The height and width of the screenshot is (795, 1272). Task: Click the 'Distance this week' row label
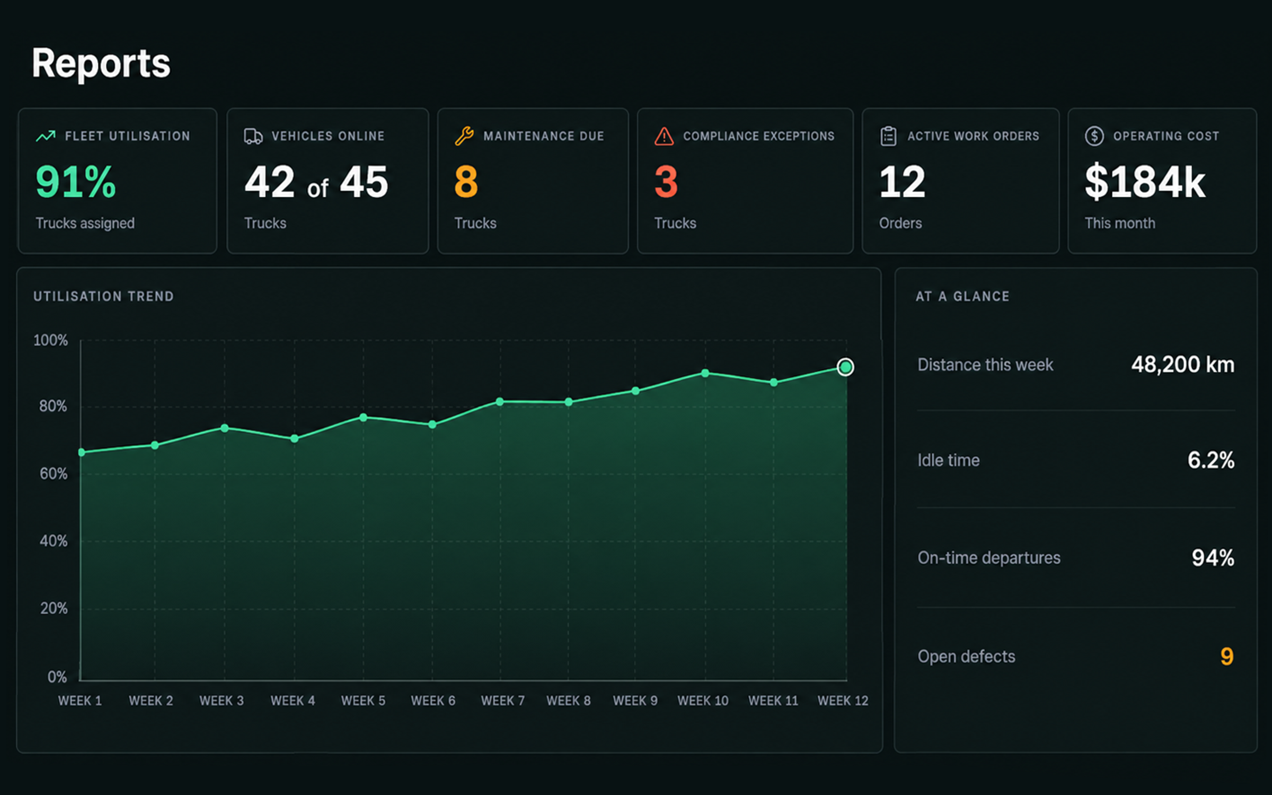coord(985,365)
